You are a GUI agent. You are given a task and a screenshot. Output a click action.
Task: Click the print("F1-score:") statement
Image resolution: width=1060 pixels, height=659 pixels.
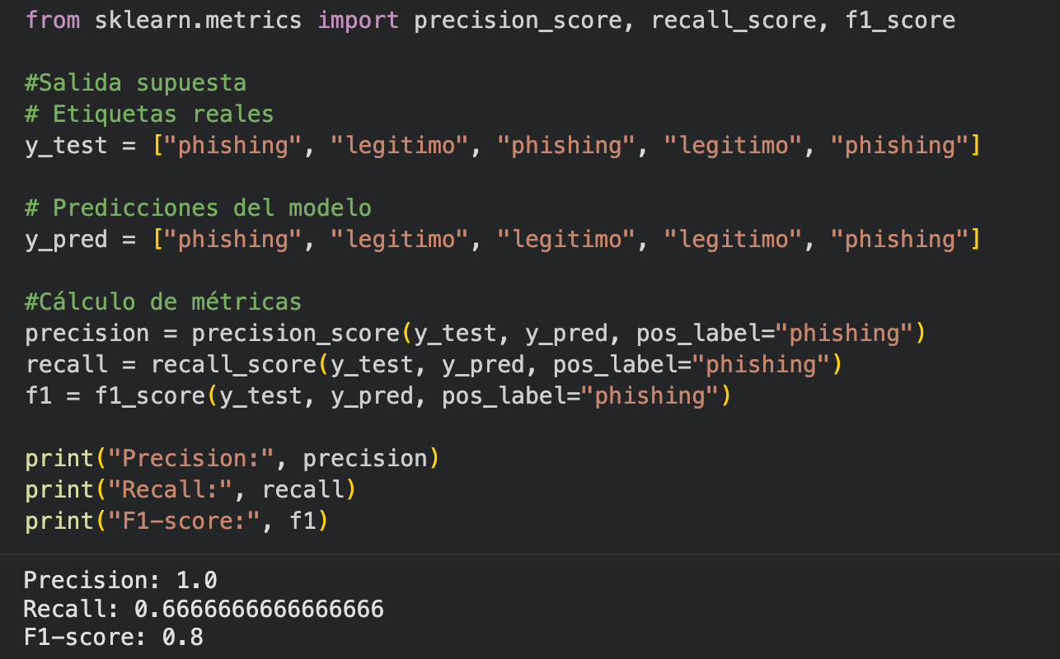coord(177,521)
